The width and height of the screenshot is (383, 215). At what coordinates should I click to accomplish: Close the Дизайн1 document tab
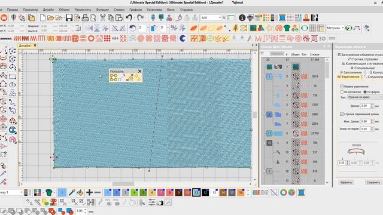35,45
